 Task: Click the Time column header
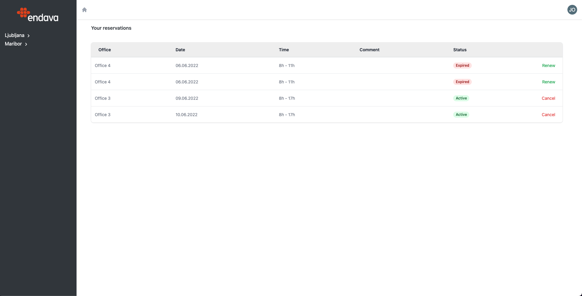click(284, 50)
